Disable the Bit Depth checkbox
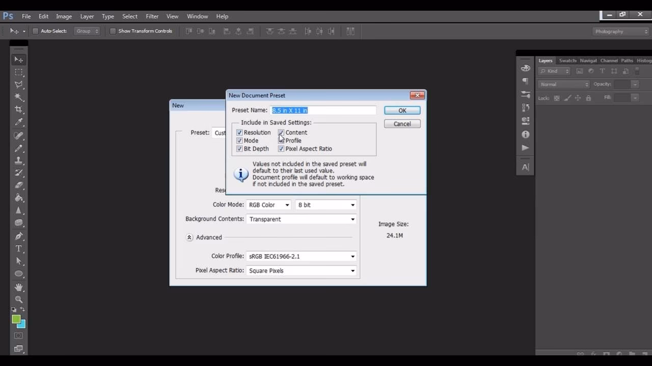 pos(239,148)
